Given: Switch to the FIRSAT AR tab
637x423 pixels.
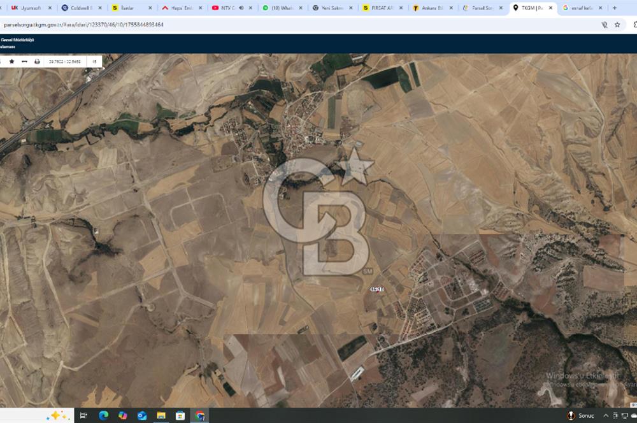Looking at the screenshot, I should coord(382,8).
